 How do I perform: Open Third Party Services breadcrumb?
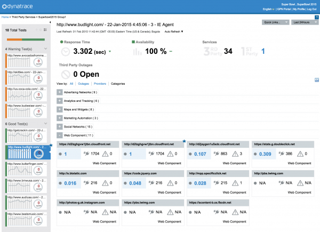click(x=23, y=17)
